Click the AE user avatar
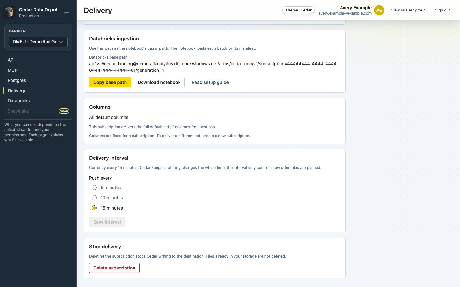This screenshot has height=287, width=460. tap(379, 10)
